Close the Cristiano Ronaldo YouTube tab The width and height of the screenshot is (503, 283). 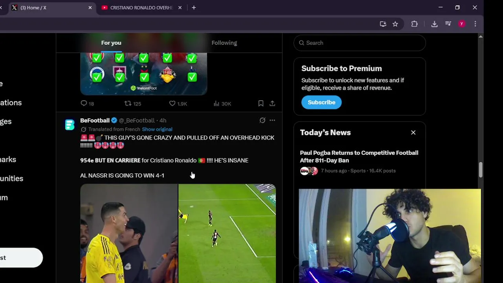(x=180, y=7)
